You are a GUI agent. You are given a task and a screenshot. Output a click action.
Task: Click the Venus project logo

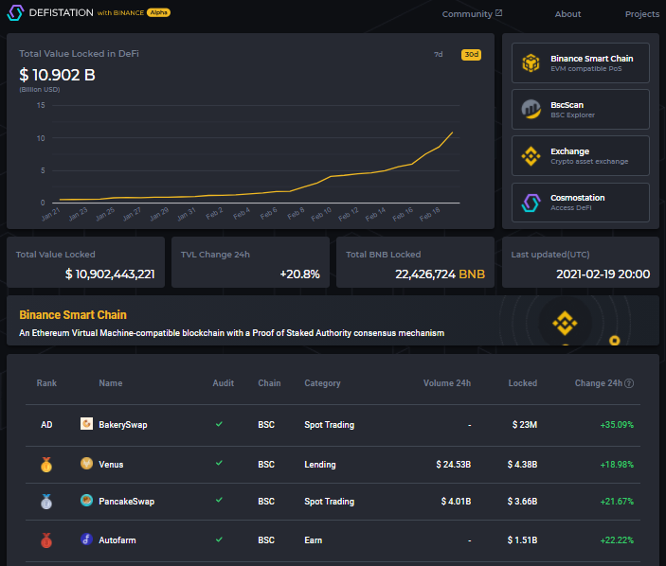86,463
